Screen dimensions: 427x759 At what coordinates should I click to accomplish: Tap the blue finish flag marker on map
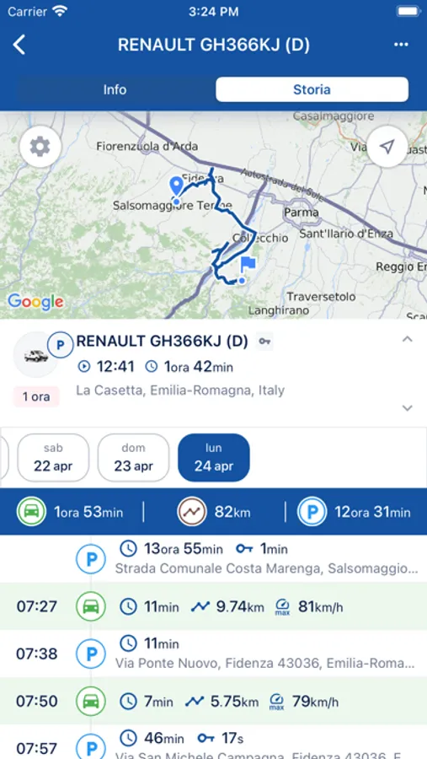click(x=248, y=264)
